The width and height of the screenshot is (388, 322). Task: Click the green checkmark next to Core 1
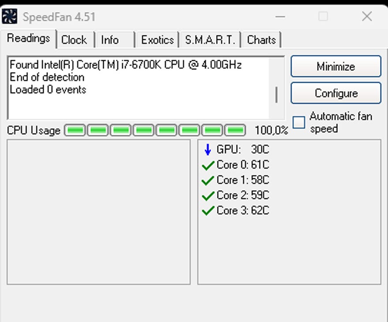pos(207,181)
